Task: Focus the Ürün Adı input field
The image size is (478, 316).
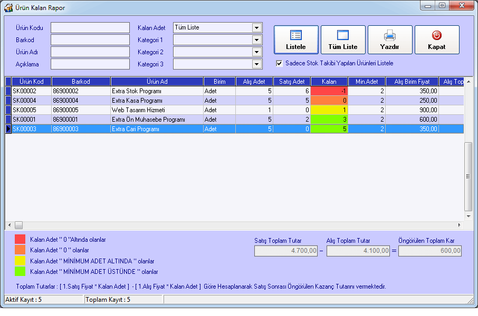Action: (x=90, y=52)
